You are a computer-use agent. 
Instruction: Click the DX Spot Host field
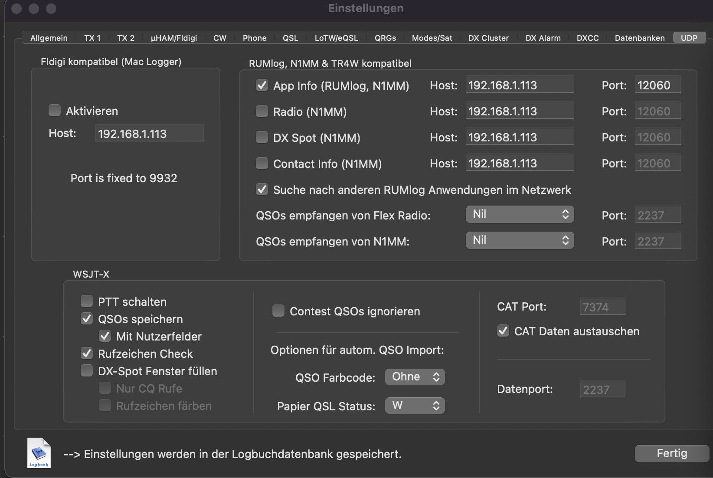520,137
